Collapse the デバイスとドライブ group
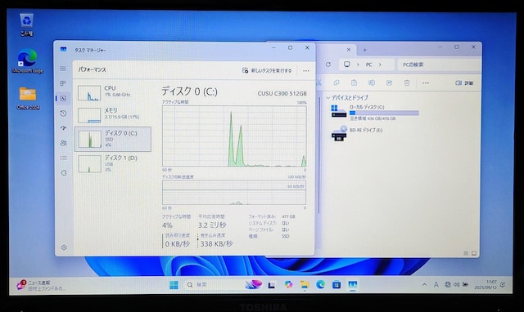Viewport: 524px width, 312px height. (x=327, y=98)
